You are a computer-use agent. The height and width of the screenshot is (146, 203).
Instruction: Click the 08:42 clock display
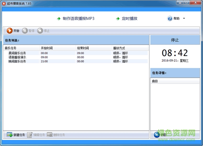[x=175, y=53]
